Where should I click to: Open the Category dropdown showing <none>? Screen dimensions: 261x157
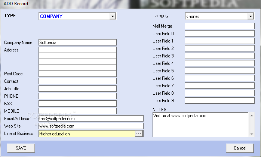tap(219, 16)
